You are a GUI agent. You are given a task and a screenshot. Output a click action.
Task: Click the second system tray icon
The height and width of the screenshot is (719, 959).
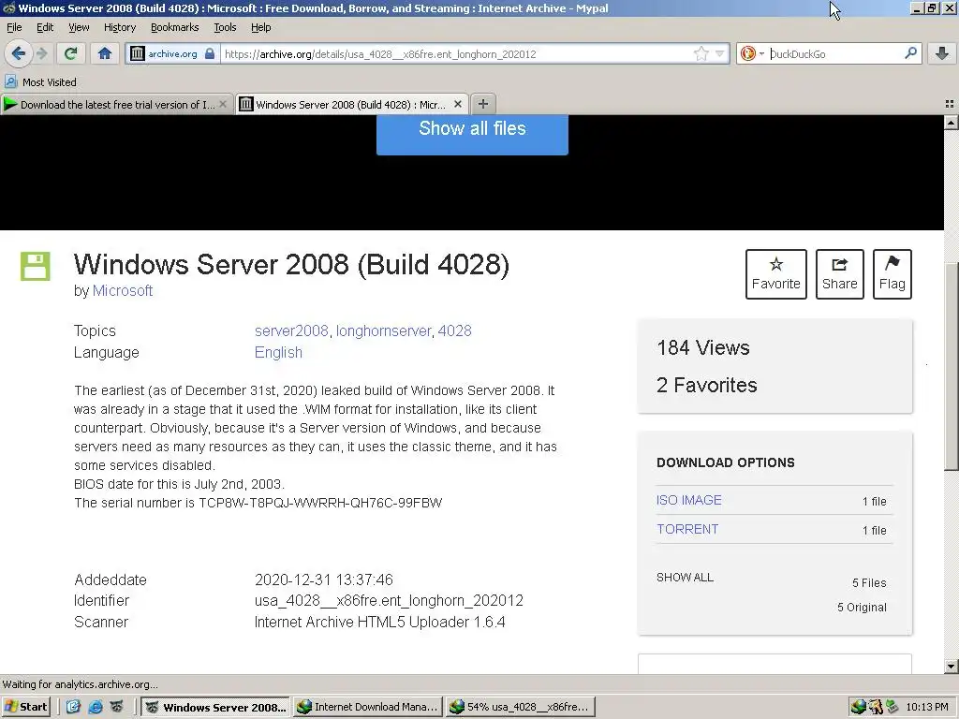click(876, 708)
